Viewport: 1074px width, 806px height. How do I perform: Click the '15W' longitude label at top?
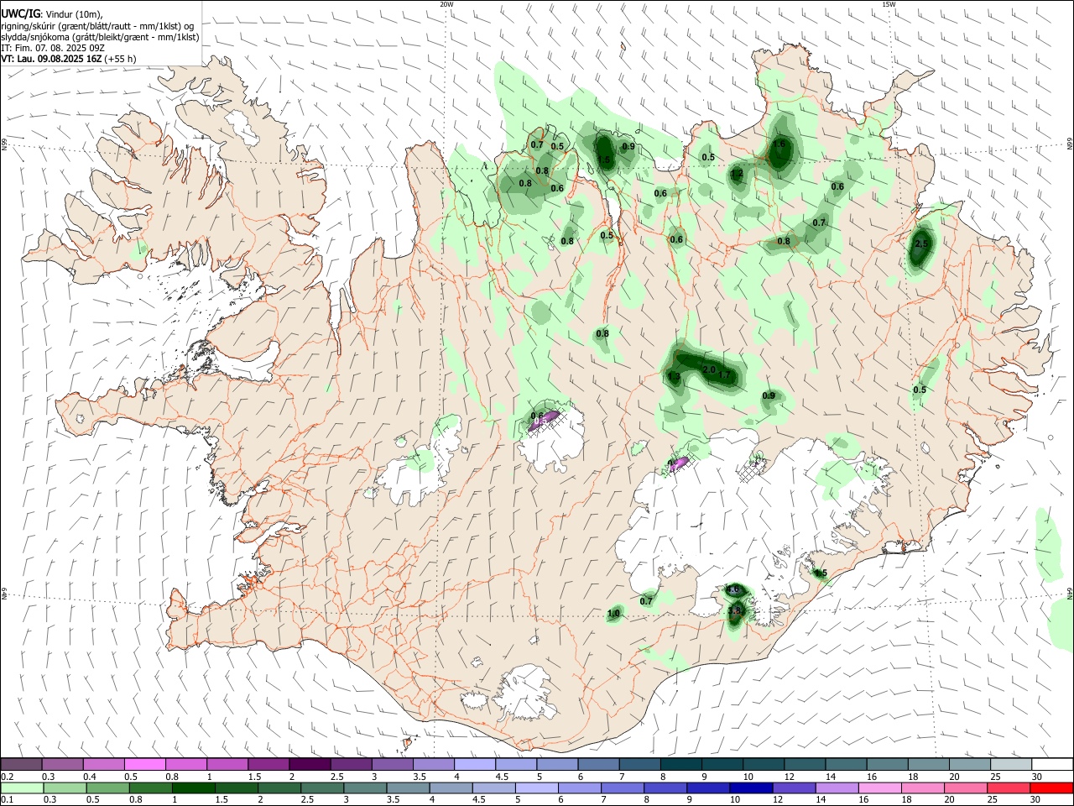(x=889, y=4)
